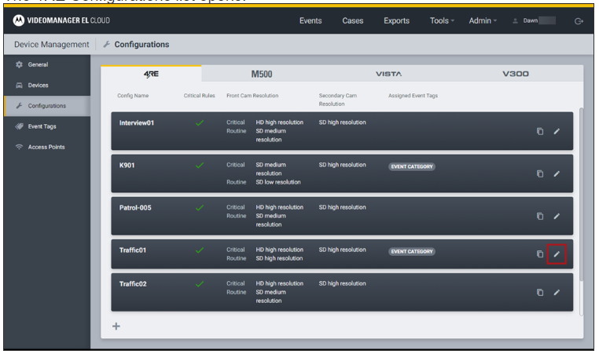Expand the Admin dropdown menu

[x=483, y=20]
